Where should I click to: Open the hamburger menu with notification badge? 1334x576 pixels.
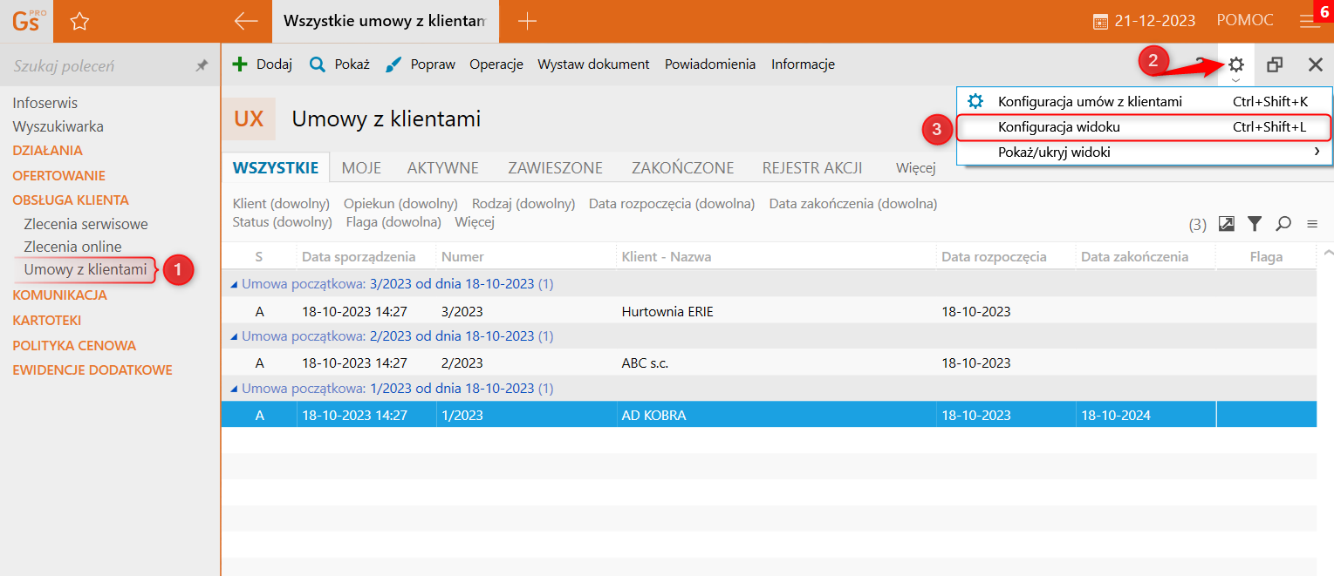tap(1310, 21)
